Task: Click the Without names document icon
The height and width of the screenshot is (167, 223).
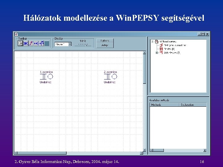Action: 157,41
